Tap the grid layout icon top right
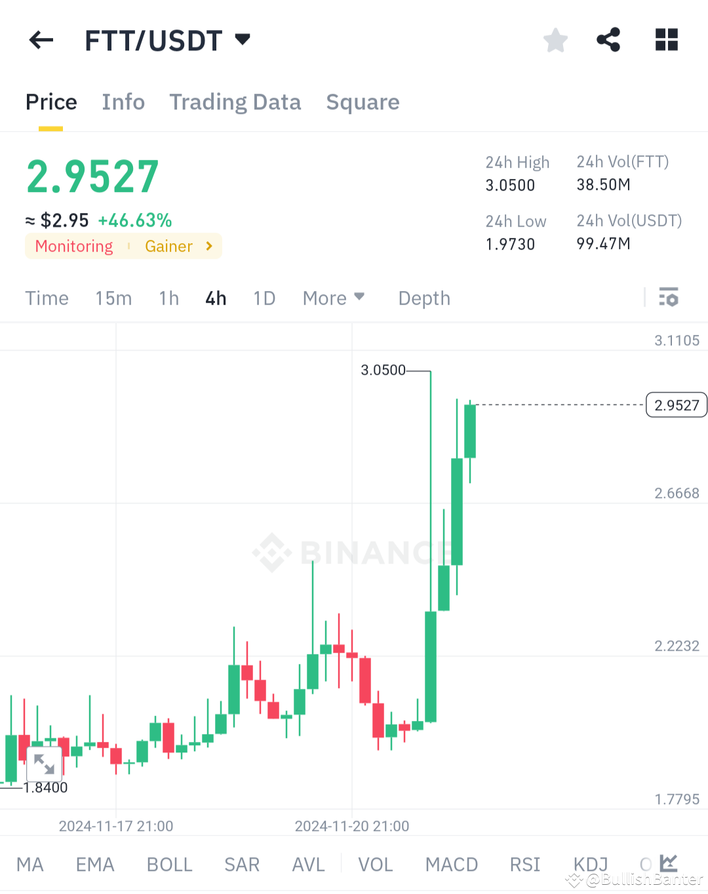The width and height of the screenshot is (708, 894). pos(666,40)
